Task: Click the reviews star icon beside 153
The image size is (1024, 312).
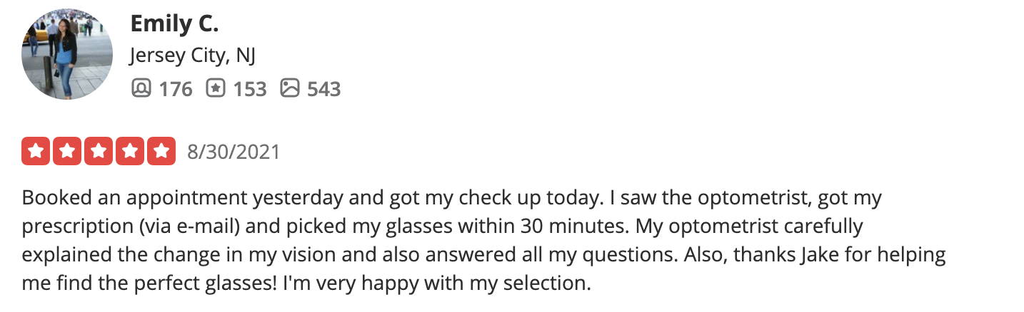Action: pyautogui.click(x=216, y=88)
